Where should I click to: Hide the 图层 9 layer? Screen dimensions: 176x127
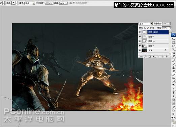coord(140,36)
